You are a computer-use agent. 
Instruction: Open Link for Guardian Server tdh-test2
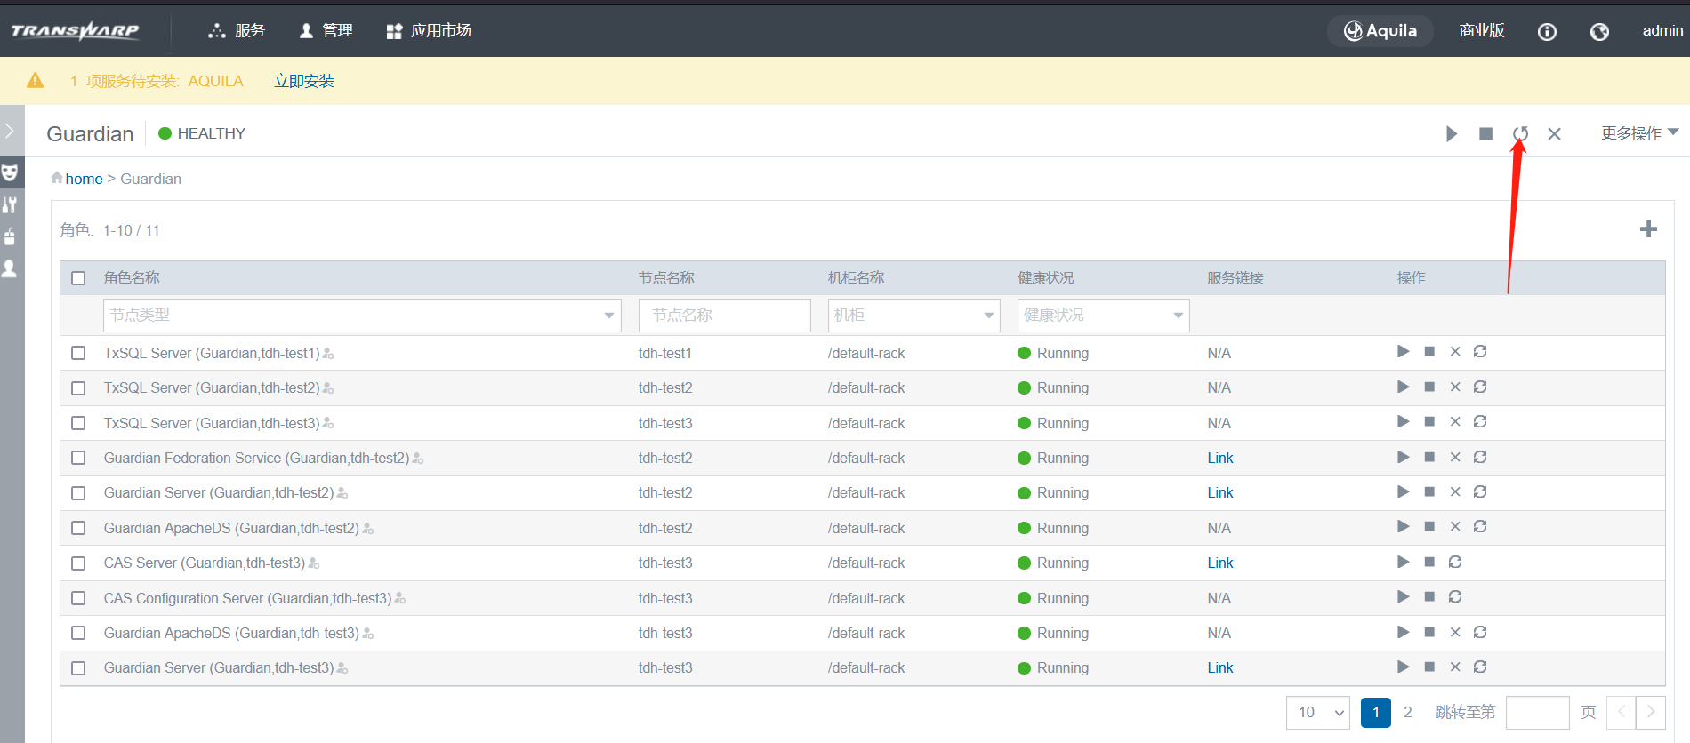1219,492
